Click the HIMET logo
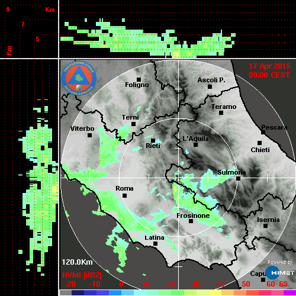Image resolution: width=296 pixels, height=296 pixels. pyautogui.click(x=280, y=273)
